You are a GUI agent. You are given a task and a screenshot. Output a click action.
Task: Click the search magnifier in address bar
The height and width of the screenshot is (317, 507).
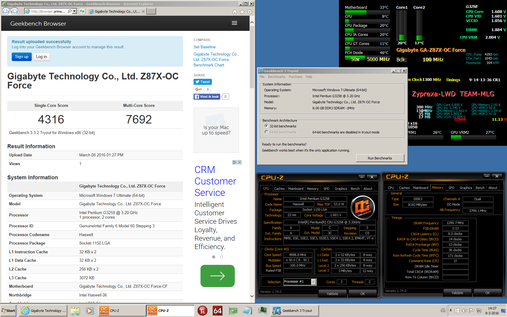click(x=70, y=11)
